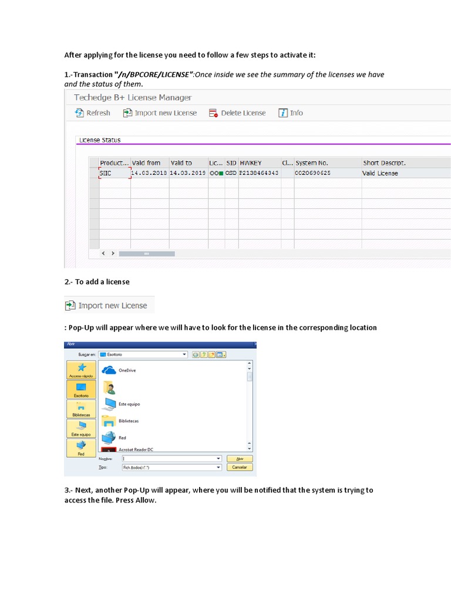The width and height of the screenshot is (451, 601).
Task: Click the go-back icon in file dialog toolbar
Action: point(196,354)
